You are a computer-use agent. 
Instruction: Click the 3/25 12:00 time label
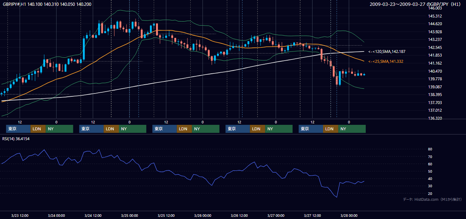click(x=166, y=215)
